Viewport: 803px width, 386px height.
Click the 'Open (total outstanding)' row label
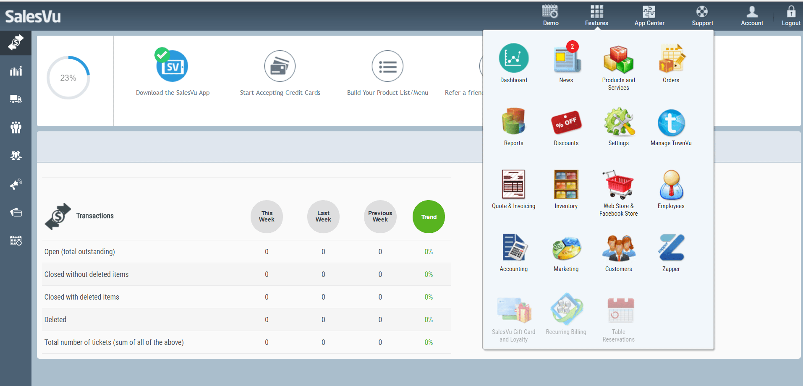(79, 252)
